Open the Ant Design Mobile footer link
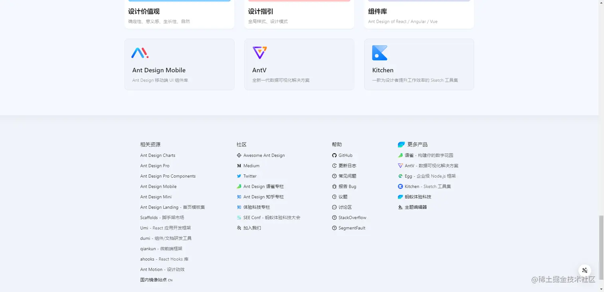604x292 pixels. coord(158,186)
